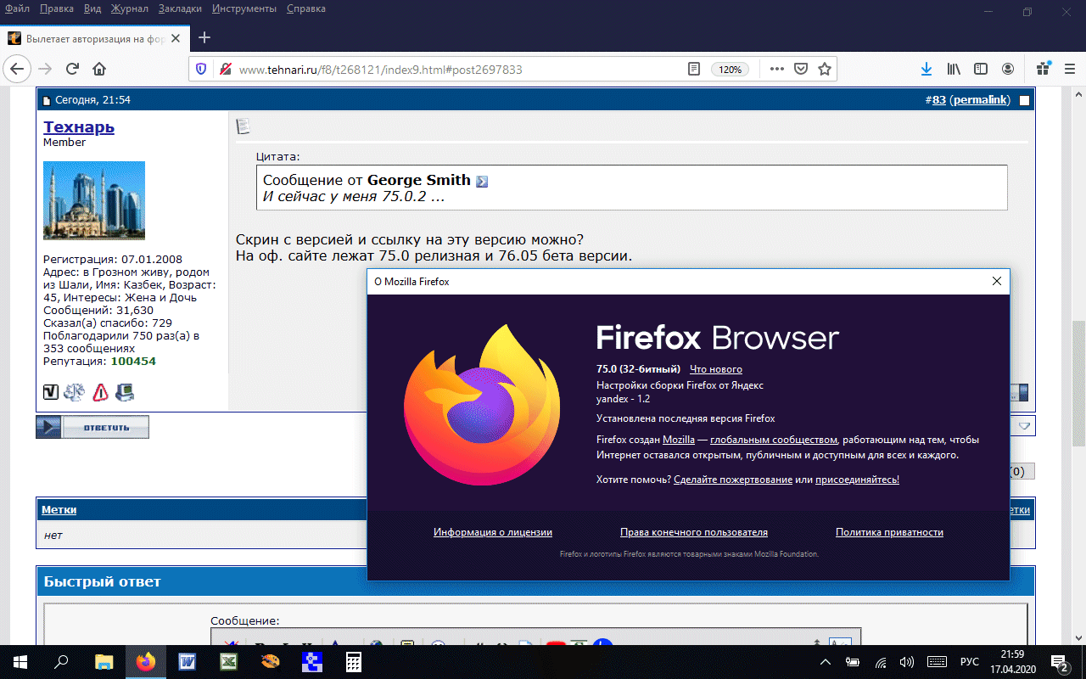Click the V badge icon under Технарь profile
This screenshot has width=1086, height=679.
51,392
